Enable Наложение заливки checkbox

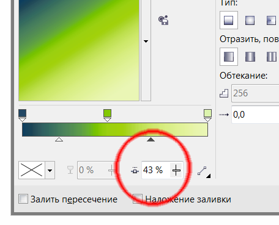[x=138, y=199]
